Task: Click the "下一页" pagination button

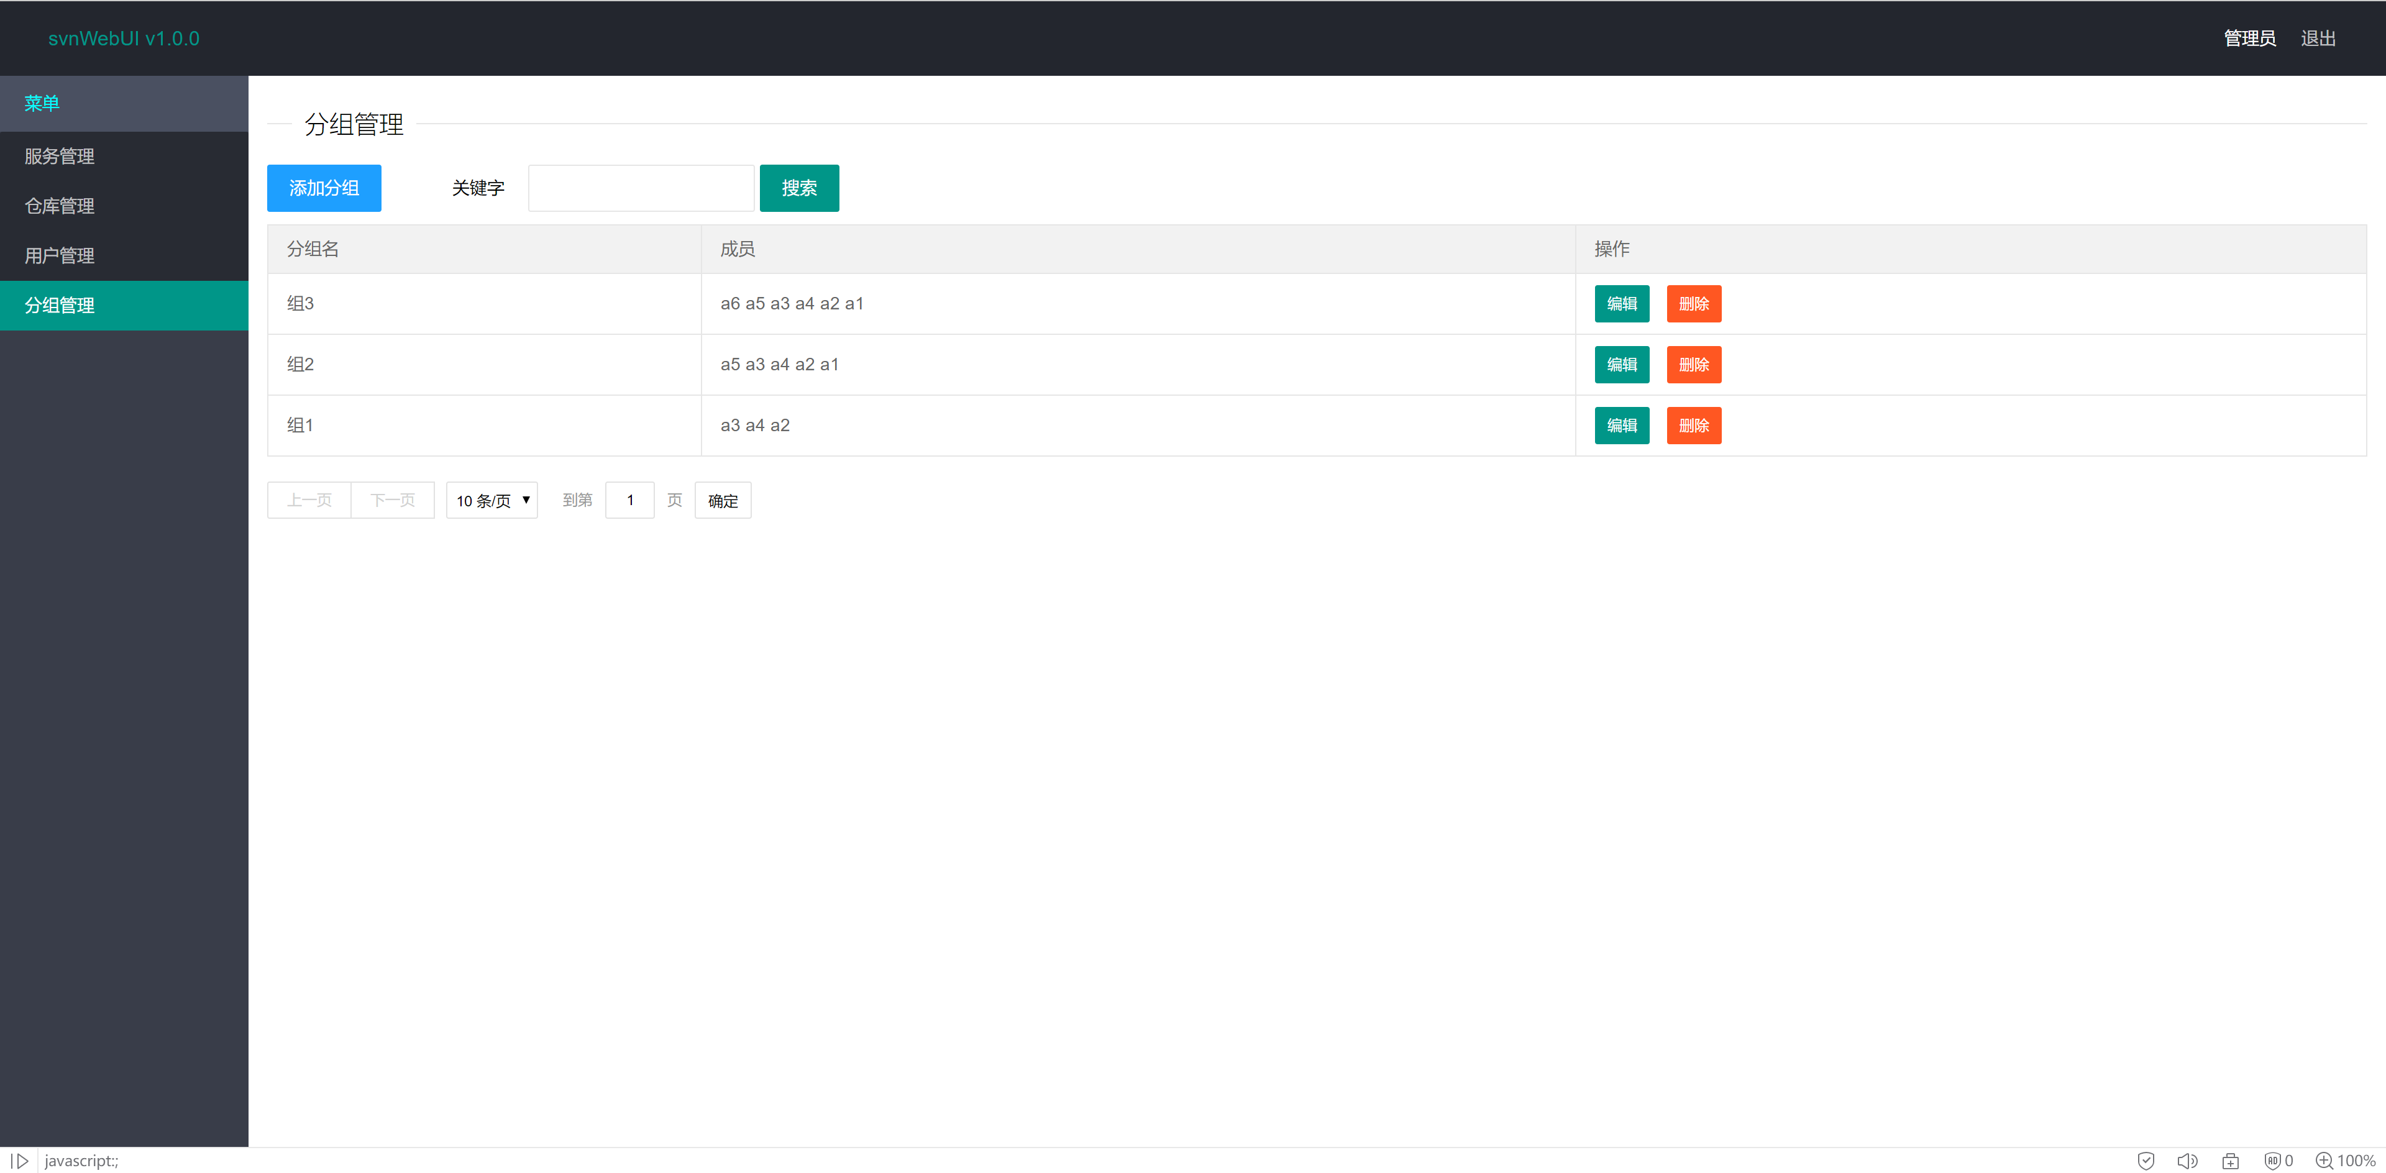Action: pyautogui.click(x=392, y=500)
